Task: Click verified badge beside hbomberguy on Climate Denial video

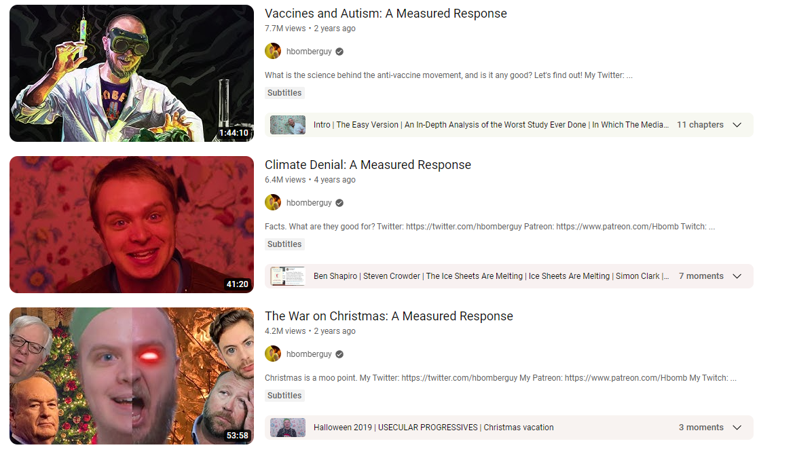Action: point(339,203)
